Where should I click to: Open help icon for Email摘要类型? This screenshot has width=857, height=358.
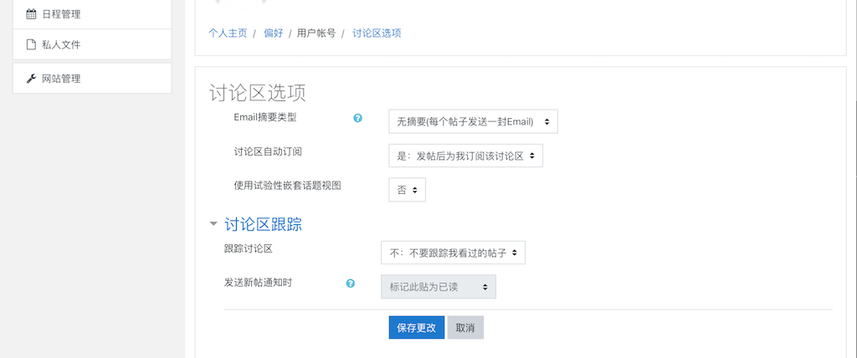(358, 117)
